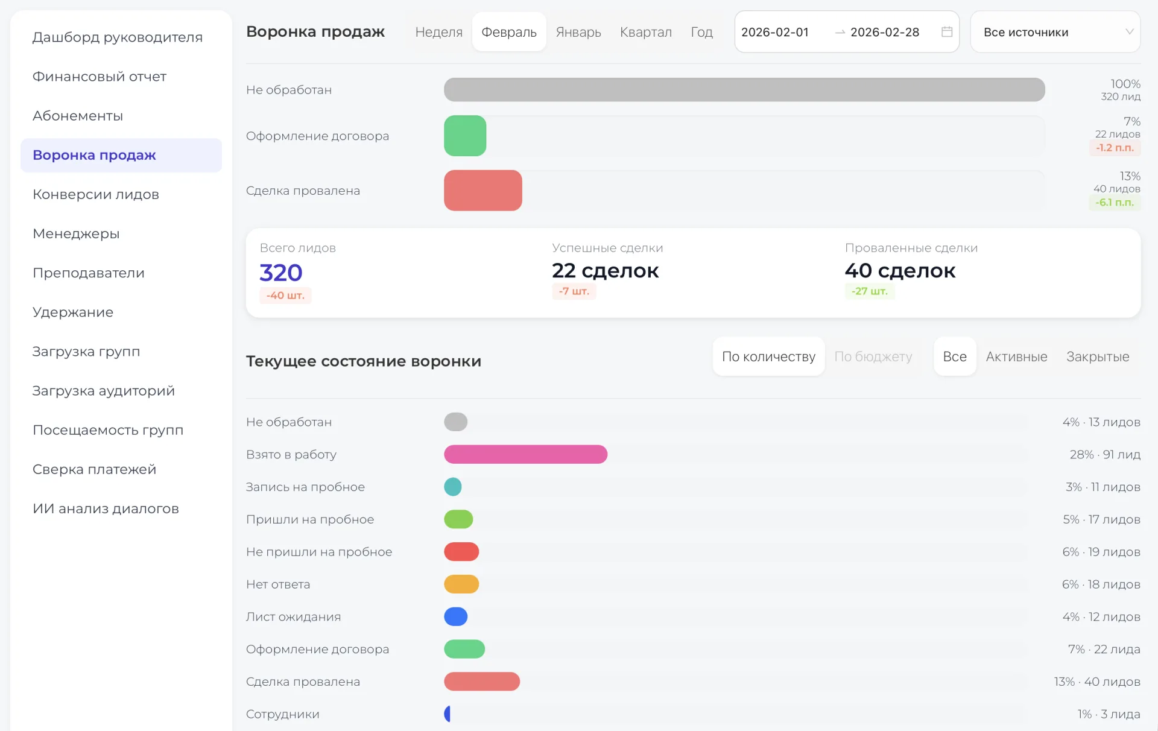The height and width of the screenshot is (731, 1158).
Task: Click the start date field 2026-02-01
Action: click(775, 32)
